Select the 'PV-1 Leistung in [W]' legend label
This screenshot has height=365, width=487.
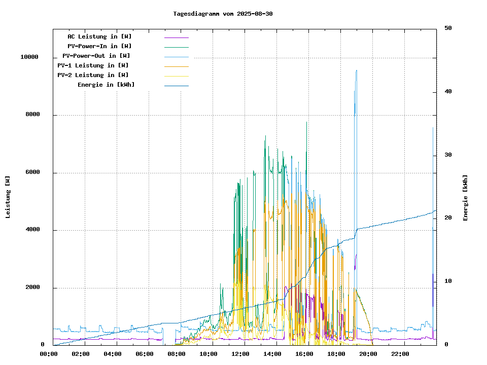(x=93, y=65)
